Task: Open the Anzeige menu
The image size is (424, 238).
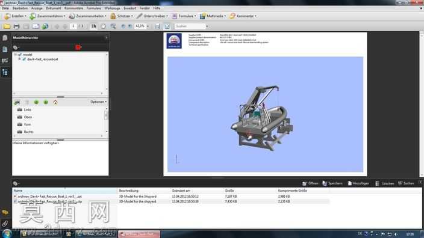Action: tap(37, 8)
